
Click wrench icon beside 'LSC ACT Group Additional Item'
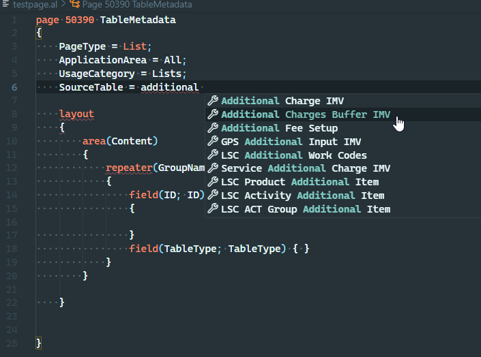pyautogui.click(x=213, y=208)
